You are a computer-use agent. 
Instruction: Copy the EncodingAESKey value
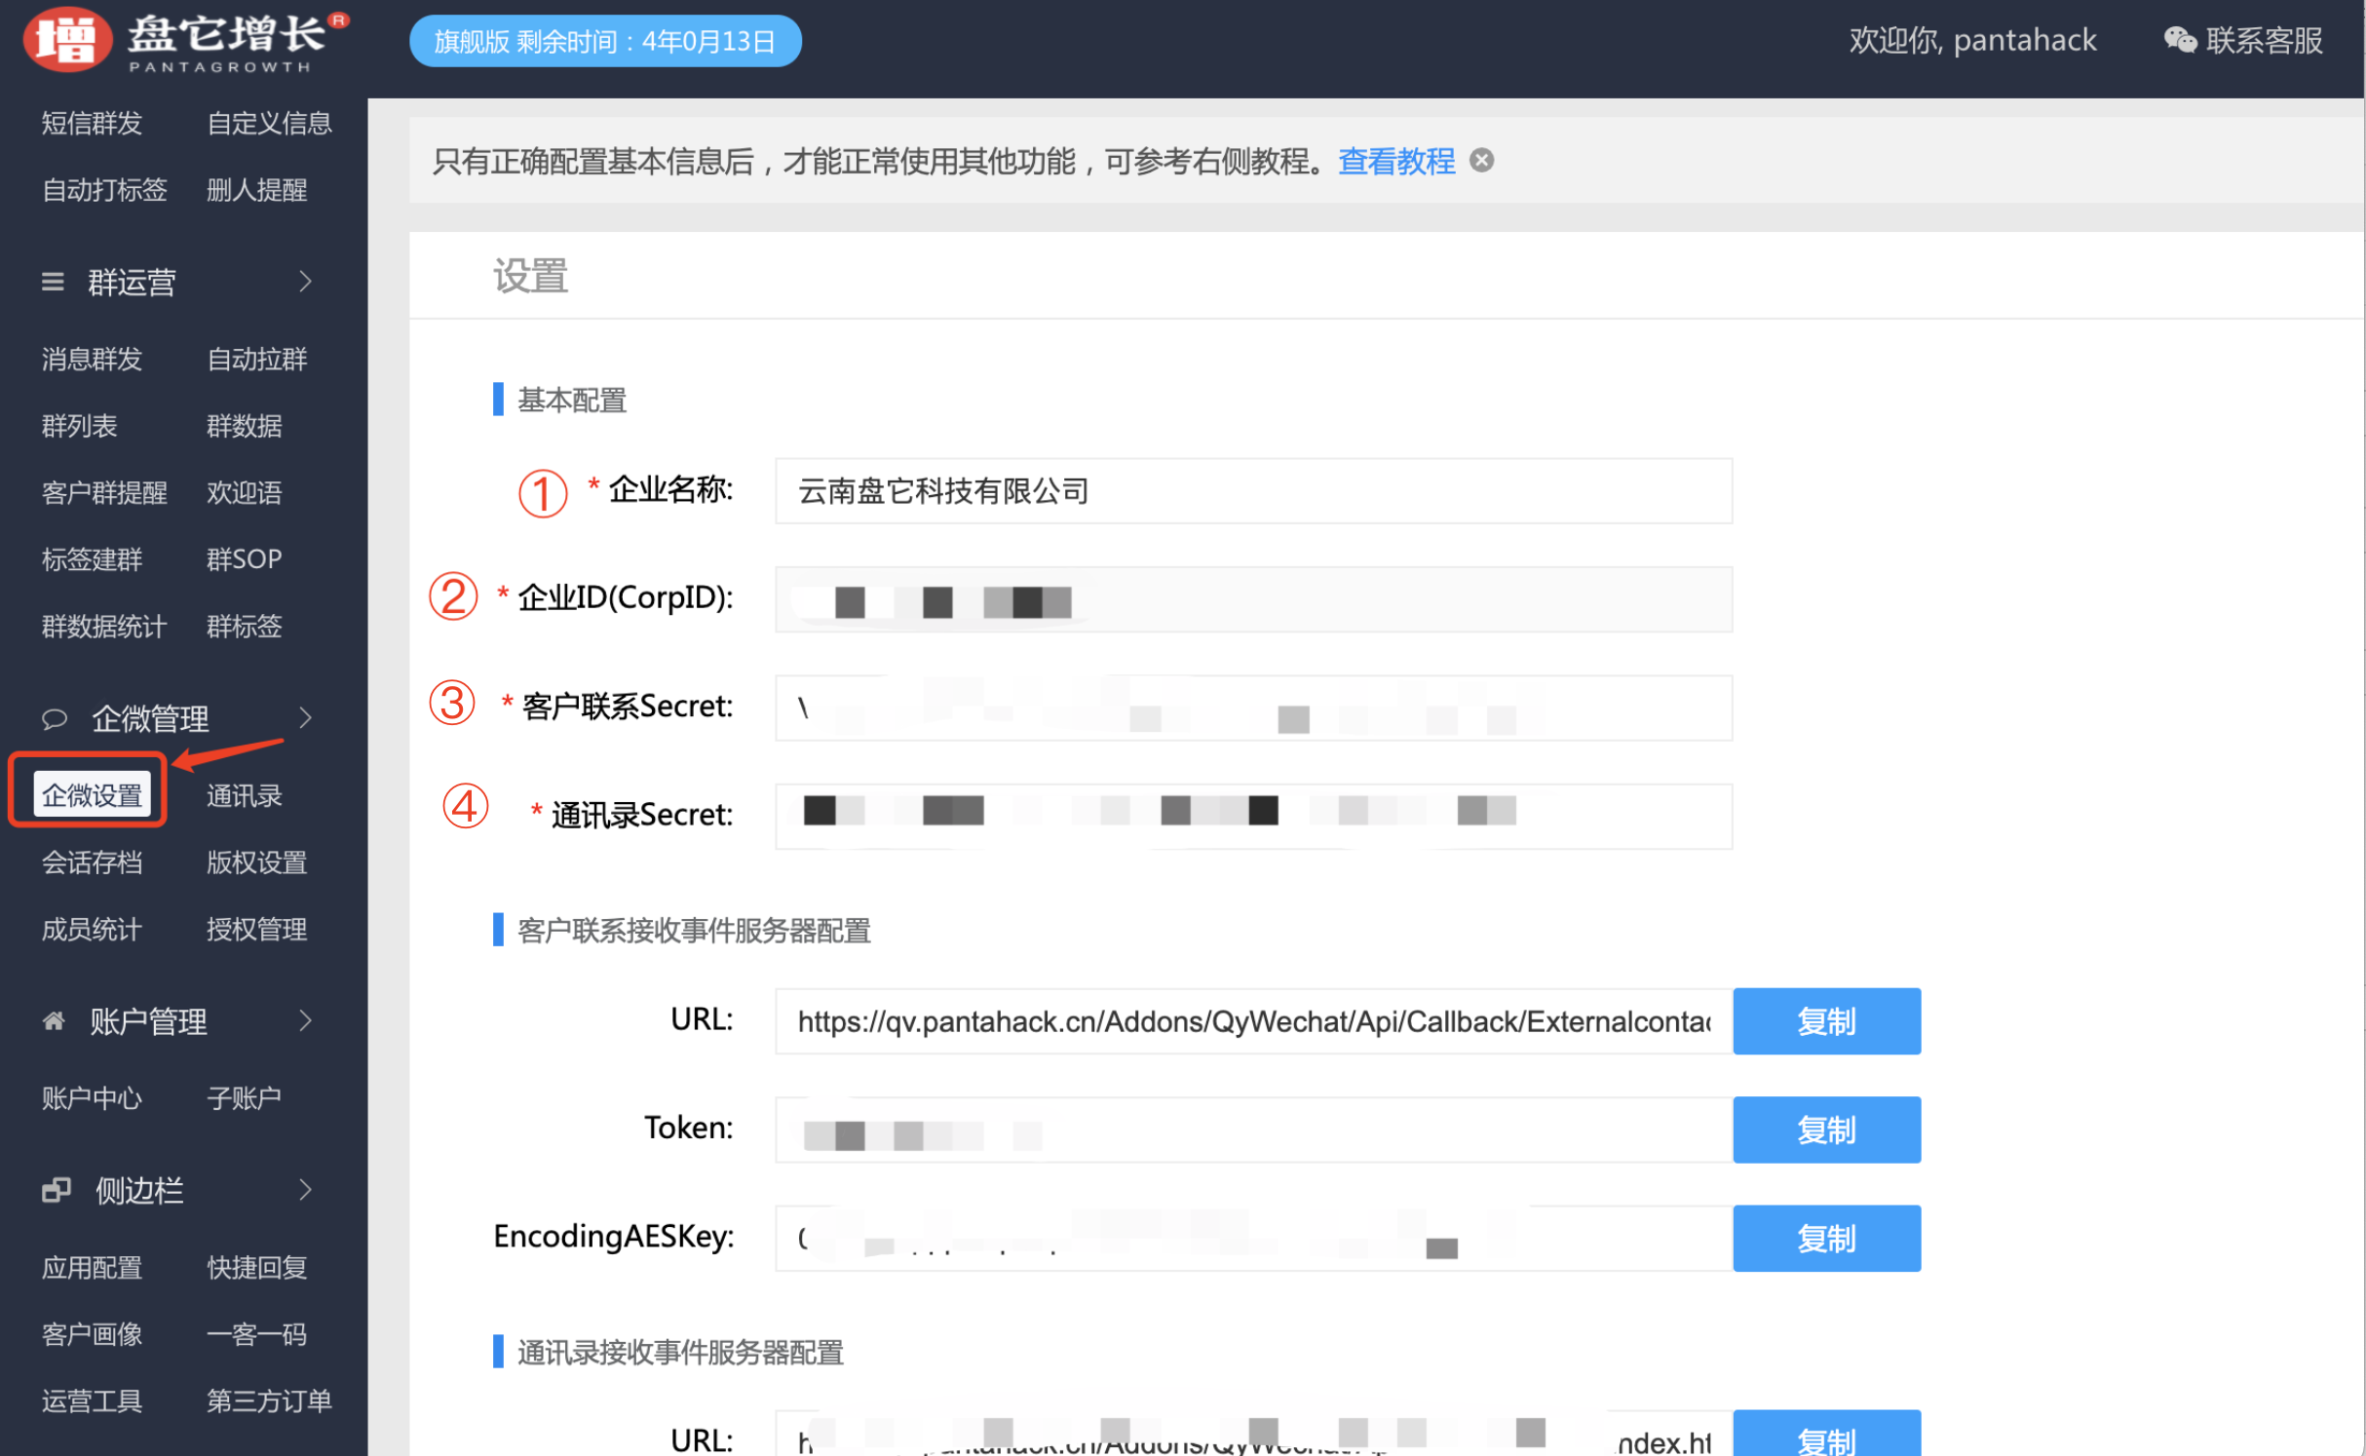1826,1238
